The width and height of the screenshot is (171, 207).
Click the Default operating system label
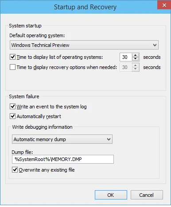pyautogui.click(x=37, y=35)
